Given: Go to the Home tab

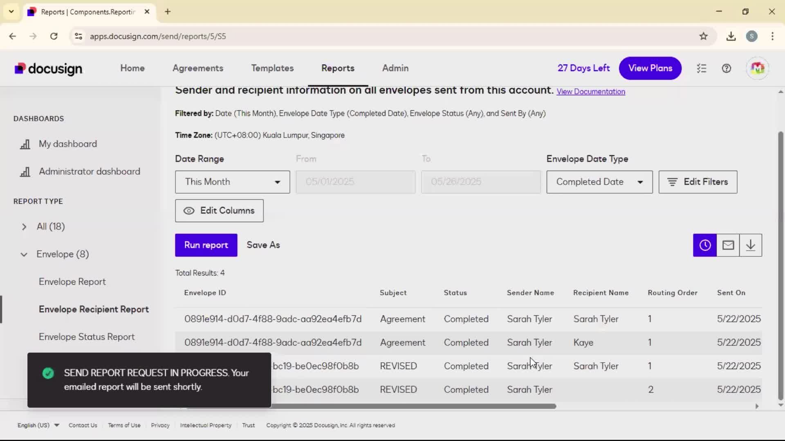Looking at the screenshot, I should tap(132, 68).
